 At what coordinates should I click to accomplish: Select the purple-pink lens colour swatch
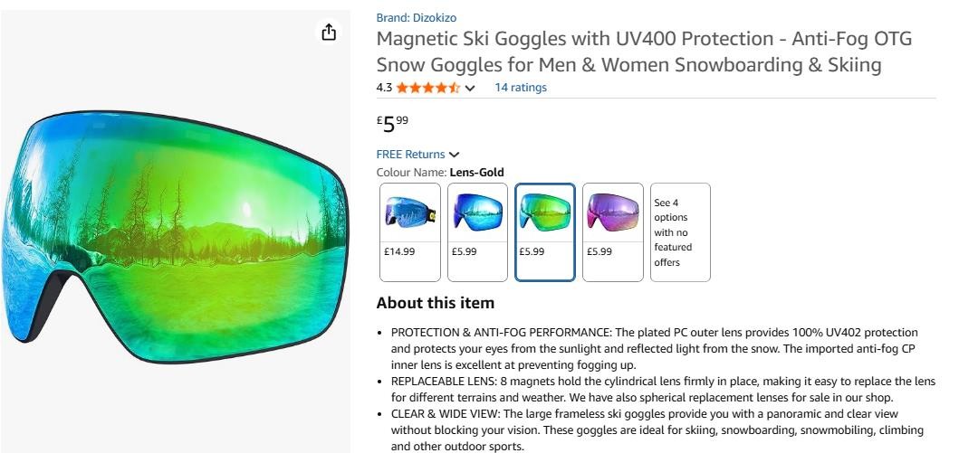click(613, 232)
